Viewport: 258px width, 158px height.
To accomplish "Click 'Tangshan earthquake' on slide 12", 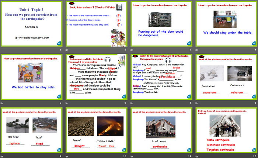I will [x=220, y=150].
